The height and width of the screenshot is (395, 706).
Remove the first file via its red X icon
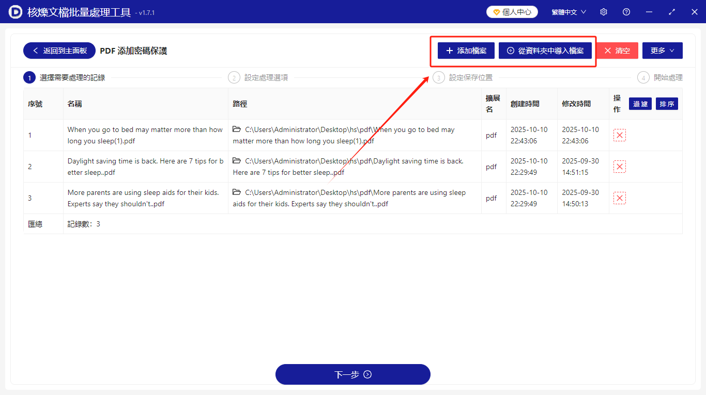click(x=620, y=135)
